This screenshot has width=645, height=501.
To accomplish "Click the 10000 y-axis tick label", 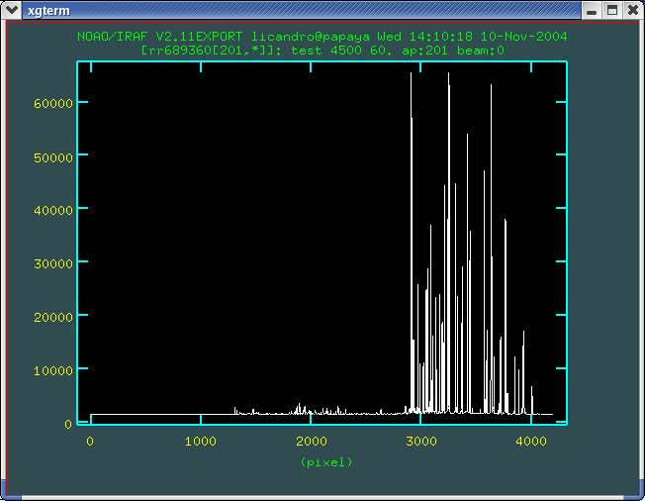I will [53, 369].
